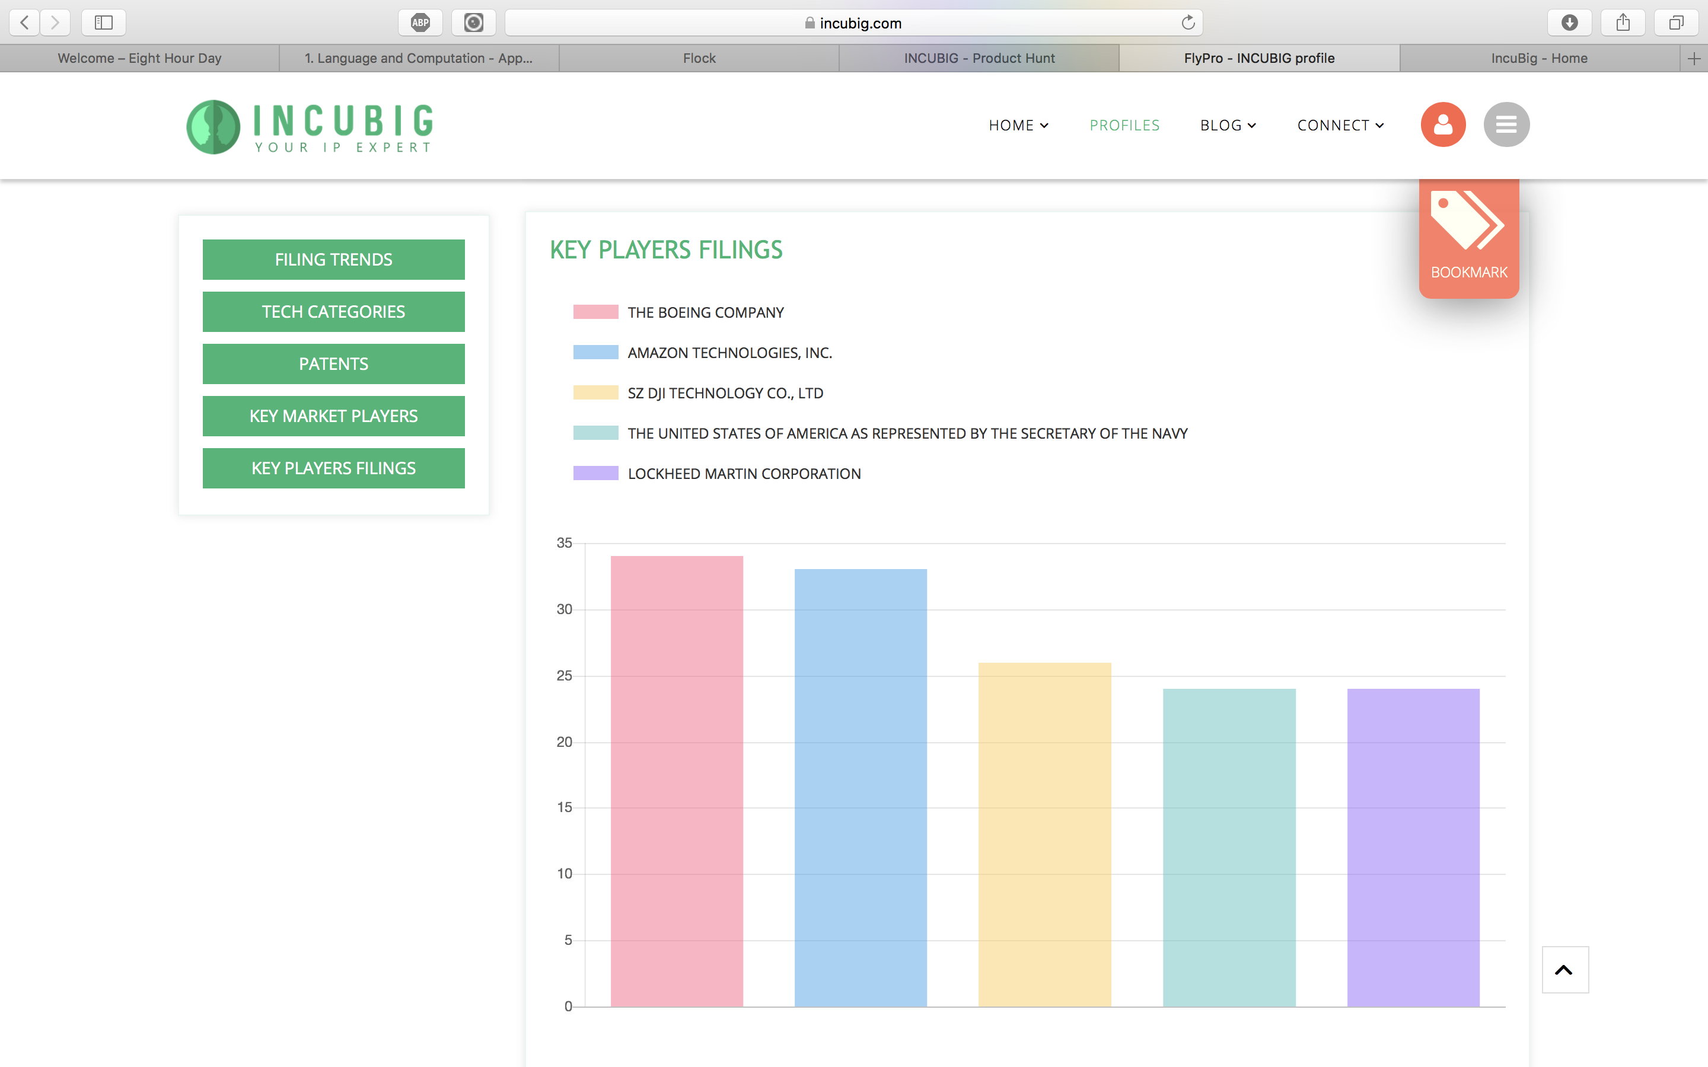
Task: Open the Safari downloads icon
Action: (1570, 22)
